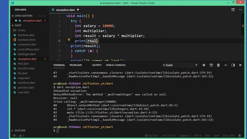This screenshot has width=247, height=139.
Task: Click Dart: 2.0.0 SDK version
Action: [x=228, y=136]
